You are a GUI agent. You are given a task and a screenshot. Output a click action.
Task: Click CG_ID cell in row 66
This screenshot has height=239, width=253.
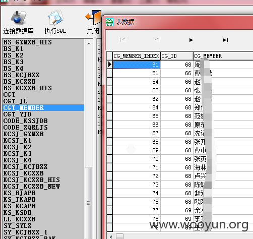(177, 125)
